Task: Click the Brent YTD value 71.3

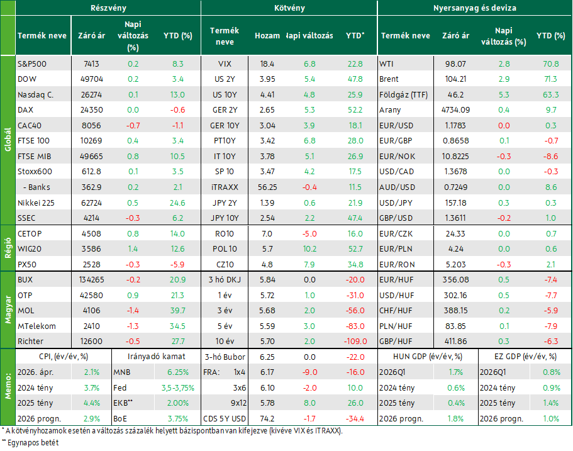Action: 551,79
